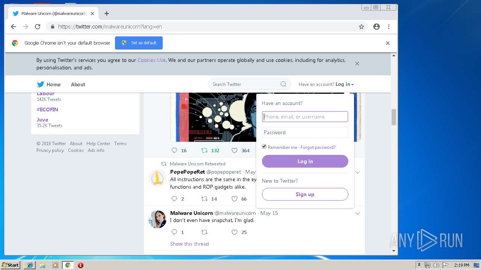Click the Set as default button

click(139, 43)
